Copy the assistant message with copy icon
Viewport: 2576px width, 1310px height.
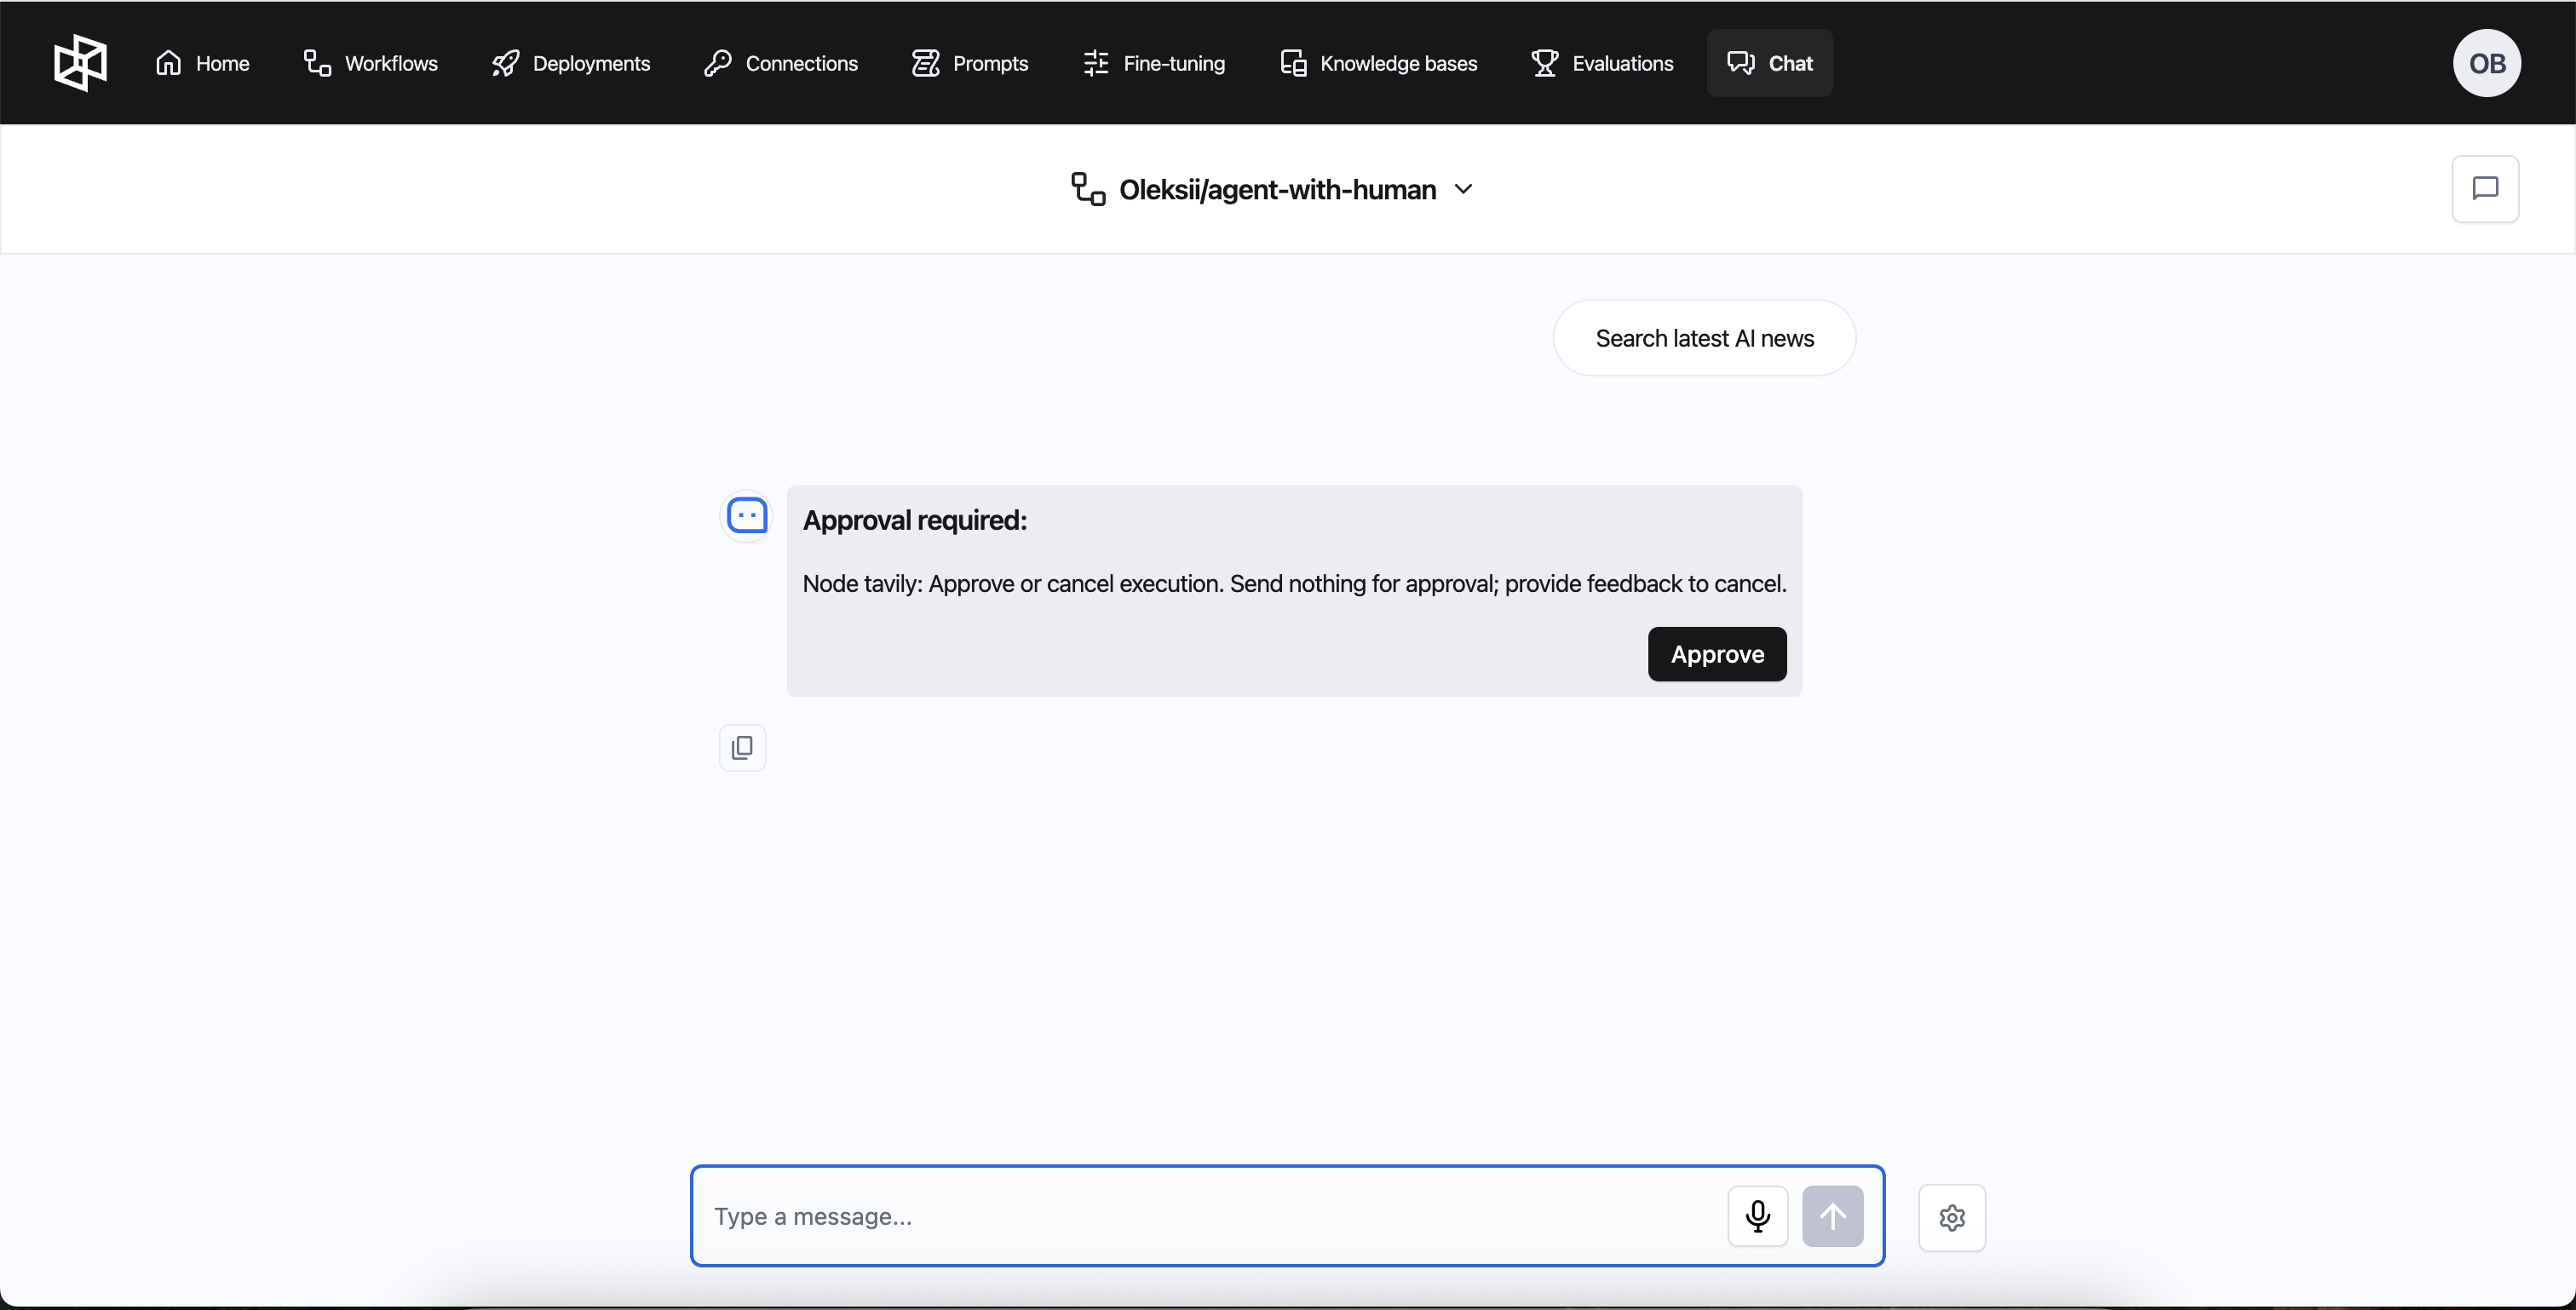pos(742,748)
